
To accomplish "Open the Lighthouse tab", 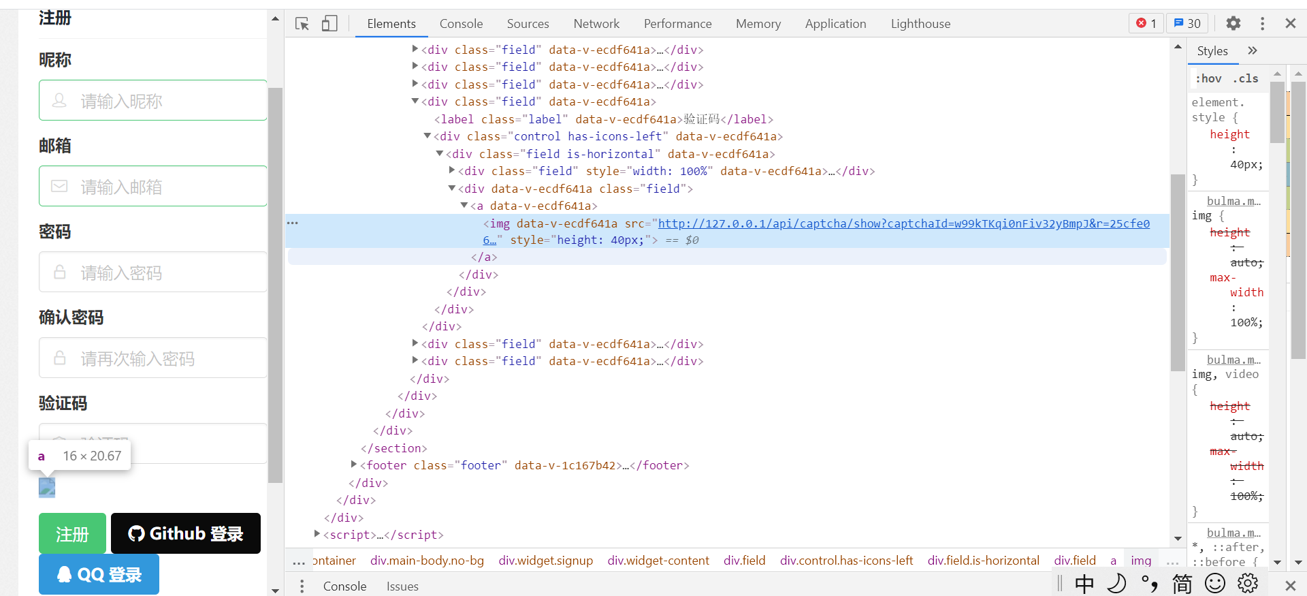I will coord(920,24).
